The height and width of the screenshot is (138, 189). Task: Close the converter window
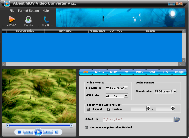pyautogui.click(x=179, y=4)
